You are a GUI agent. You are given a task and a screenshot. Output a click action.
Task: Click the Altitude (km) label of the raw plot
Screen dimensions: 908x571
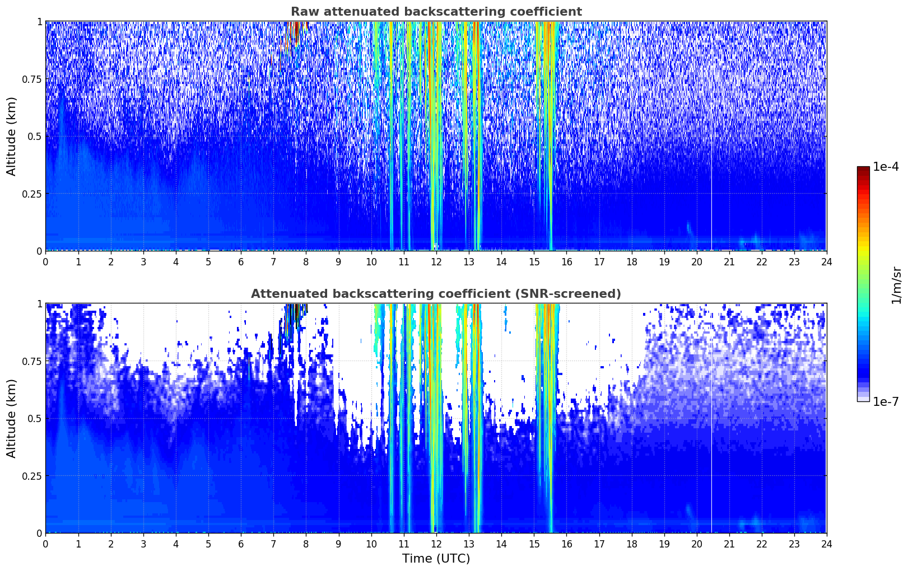point(12,136)
